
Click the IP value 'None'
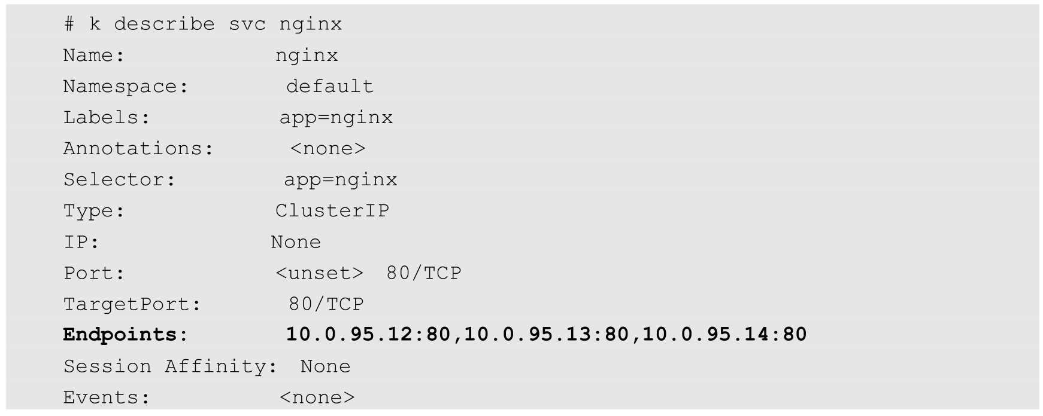point(296,242)
